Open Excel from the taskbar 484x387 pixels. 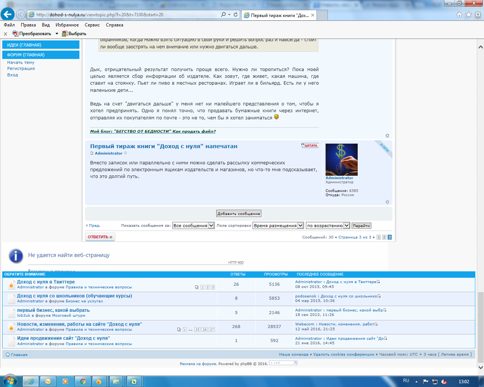tap(133, 381)
